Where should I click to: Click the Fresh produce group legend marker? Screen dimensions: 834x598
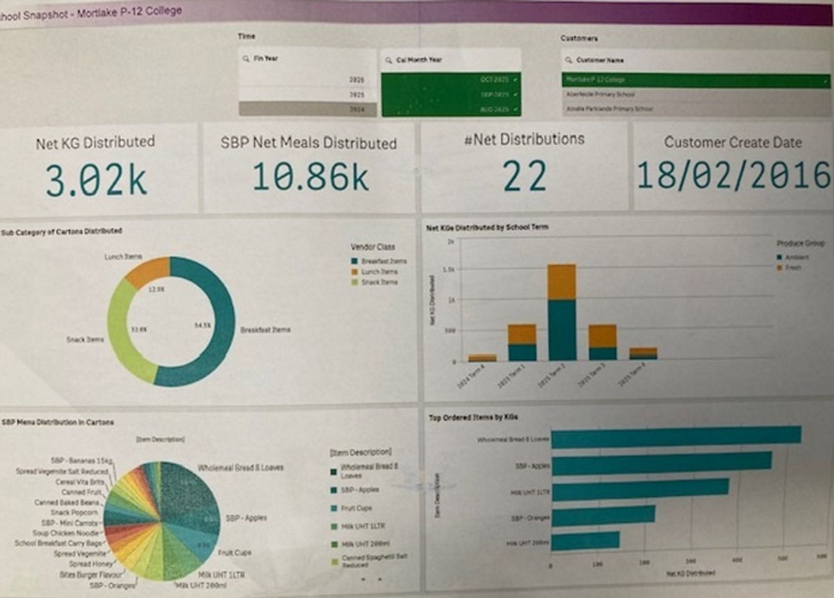pyautogui.click(x=780, y=267)
